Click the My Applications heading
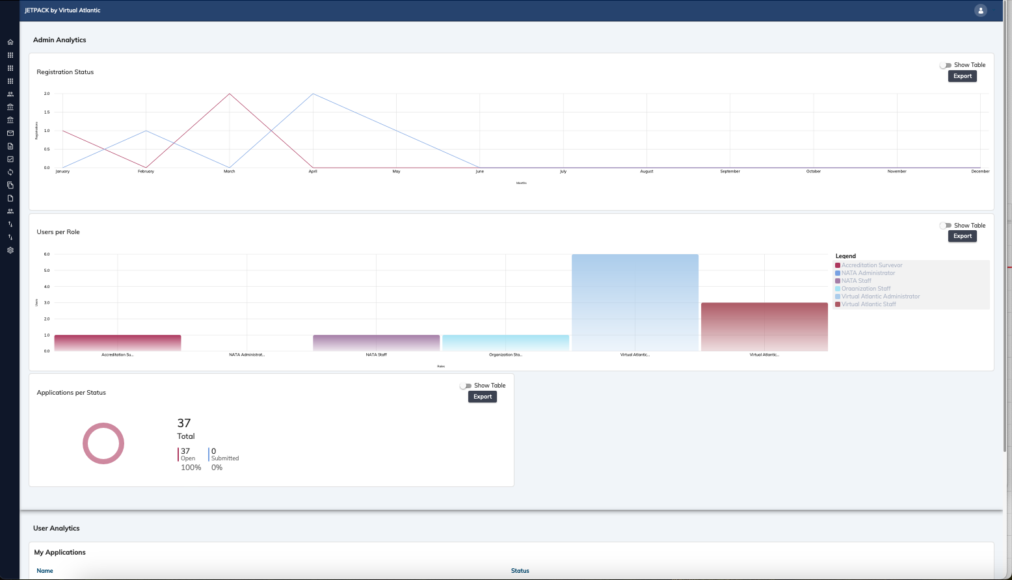This screenshot has width=1012, height=580. [x=60, y=553]
